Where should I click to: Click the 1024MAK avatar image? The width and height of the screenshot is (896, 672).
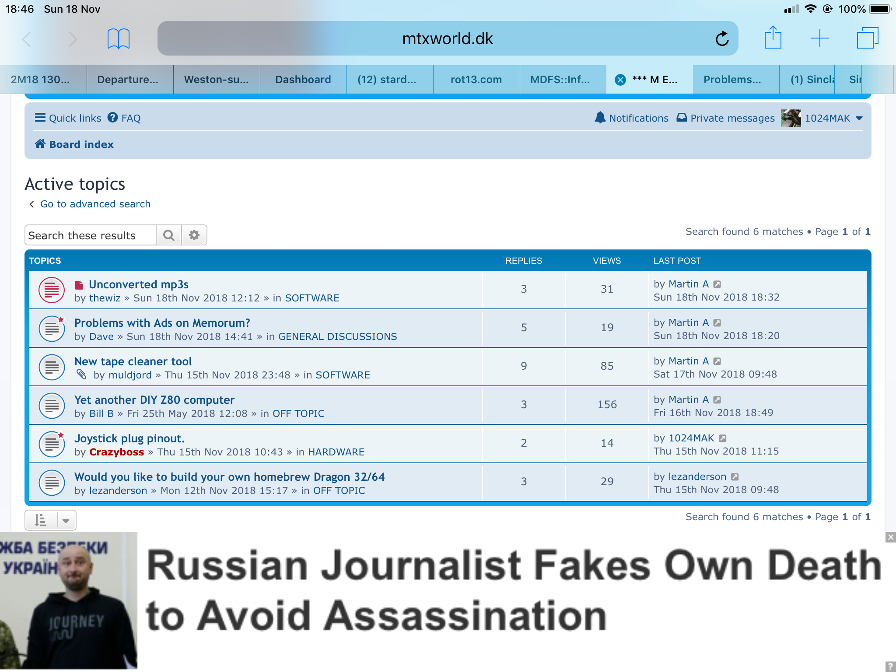(x=791, y=118)
